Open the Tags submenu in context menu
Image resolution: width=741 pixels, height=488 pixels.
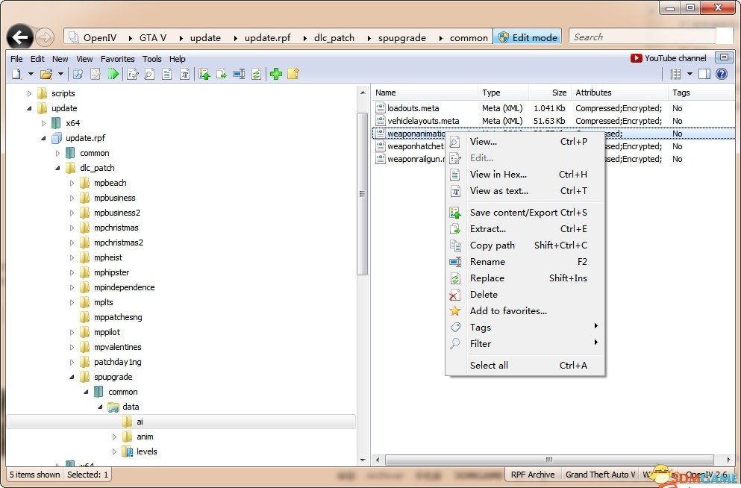click(x=525, y=328)
